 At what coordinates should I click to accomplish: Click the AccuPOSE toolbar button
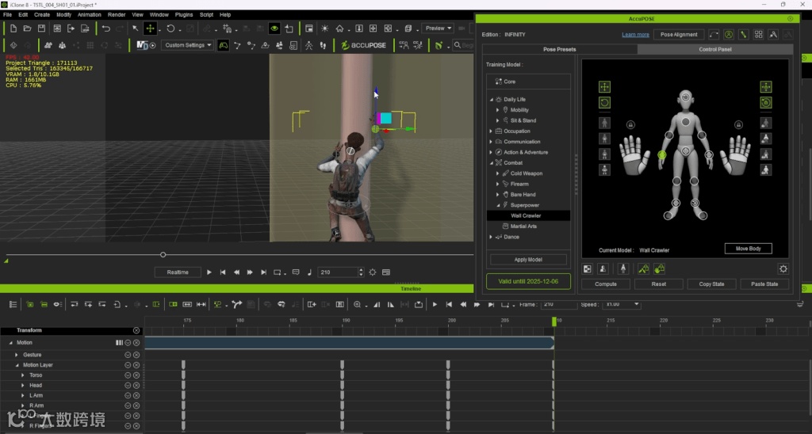point(363,45)
